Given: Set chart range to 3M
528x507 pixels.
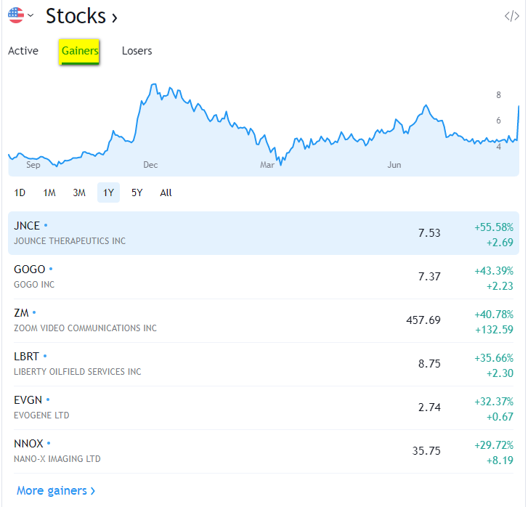Looking at the screenshot, I should pos(79,192).
